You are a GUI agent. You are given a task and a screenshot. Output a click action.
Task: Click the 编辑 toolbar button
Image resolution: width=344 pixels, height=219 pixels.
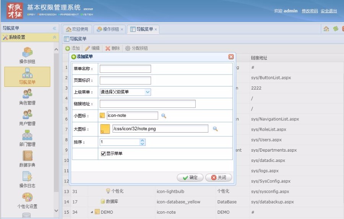coord(92,48)
